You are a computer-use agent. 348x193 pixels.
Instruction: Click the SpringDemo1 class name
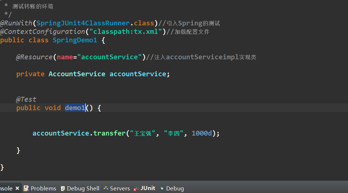[x=75, y=40]
